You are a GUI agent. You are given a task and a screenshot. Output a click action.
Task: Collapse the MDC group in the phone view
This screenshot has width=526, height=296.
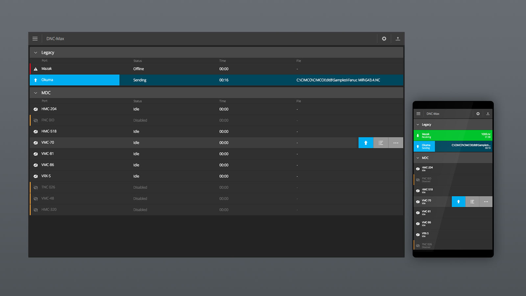tap(418, 158)
